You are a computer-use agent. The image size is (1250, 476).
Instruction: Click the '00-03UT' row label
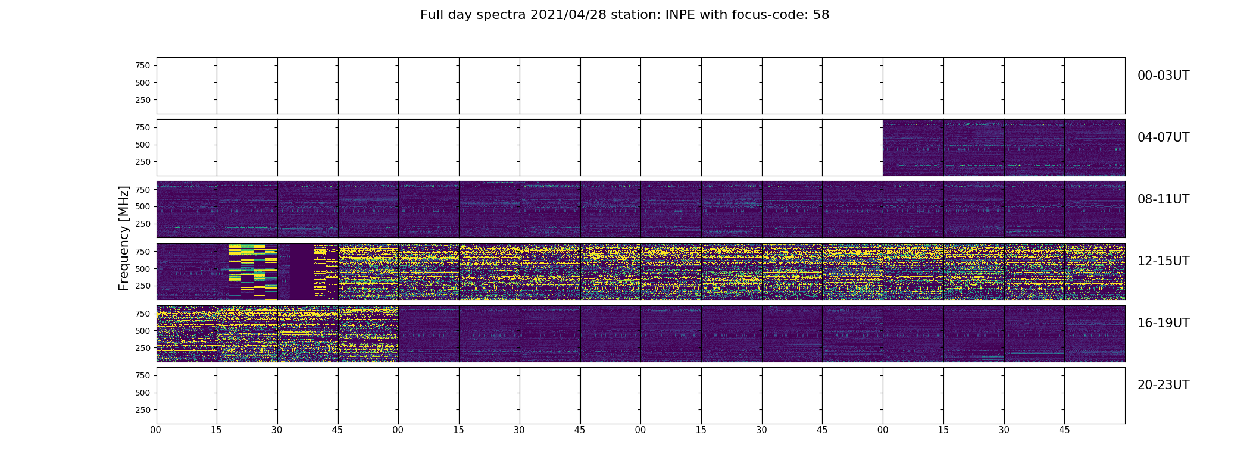tap(1163, 76)
